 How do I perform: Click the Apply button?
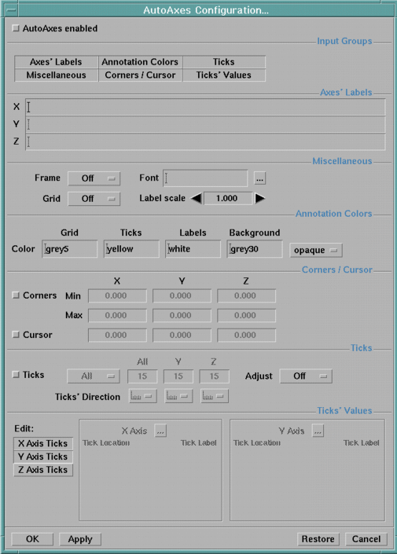[80, 539]
